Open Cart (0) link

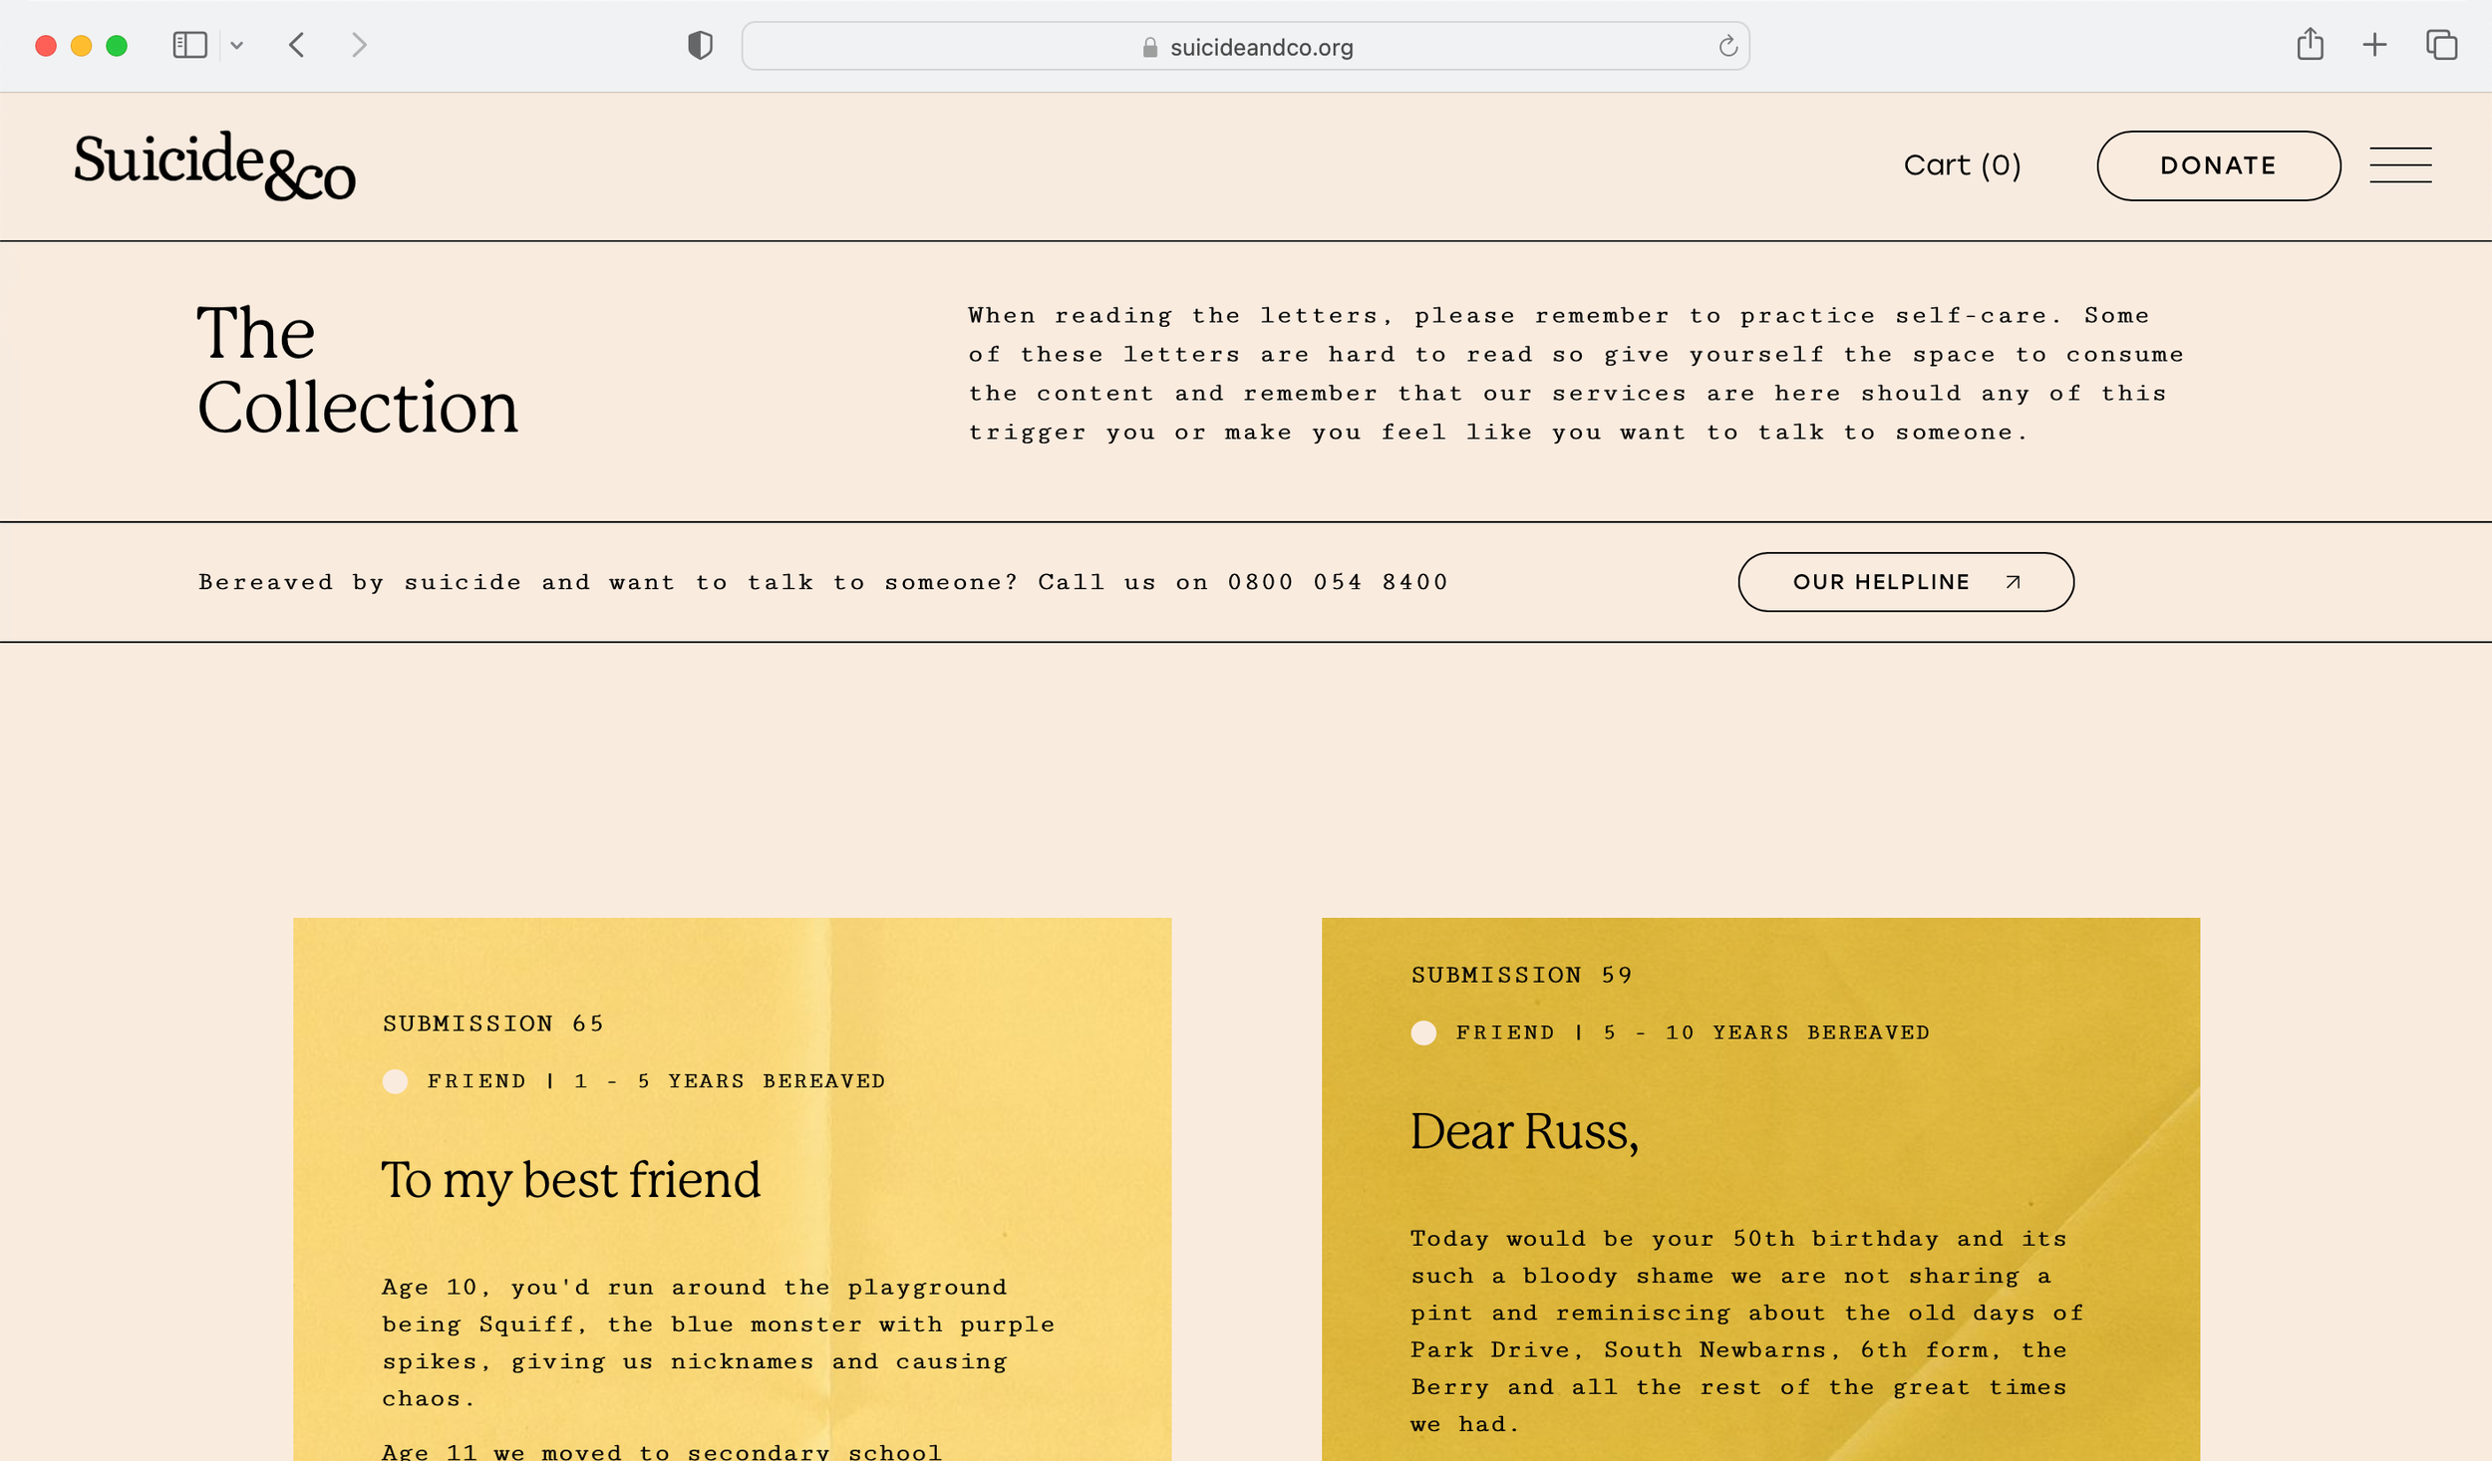click(x=1962, y=165)
